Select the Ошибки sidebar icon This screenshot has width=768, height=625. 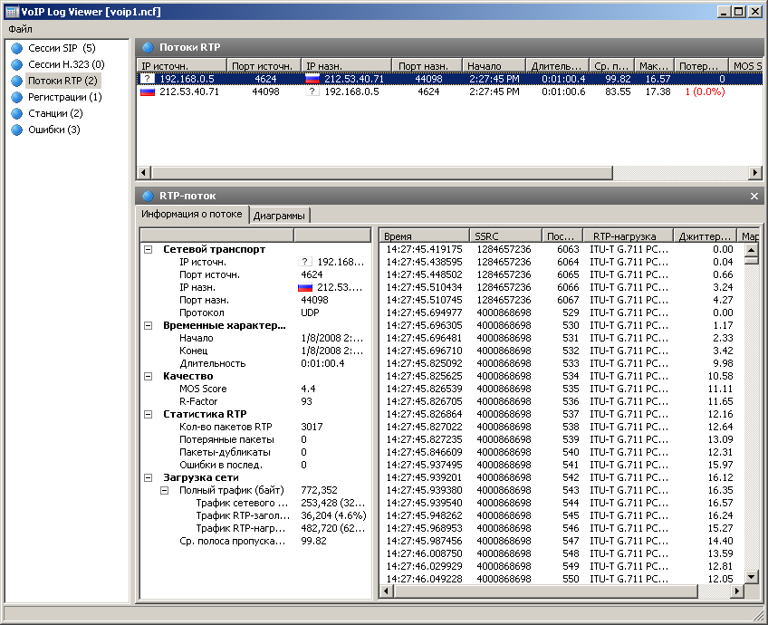coord(17,130)
